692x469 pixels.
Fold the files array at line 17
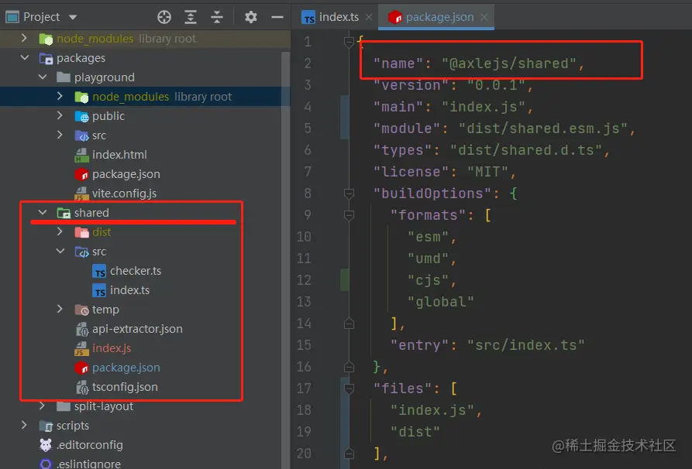pos(349,389)
